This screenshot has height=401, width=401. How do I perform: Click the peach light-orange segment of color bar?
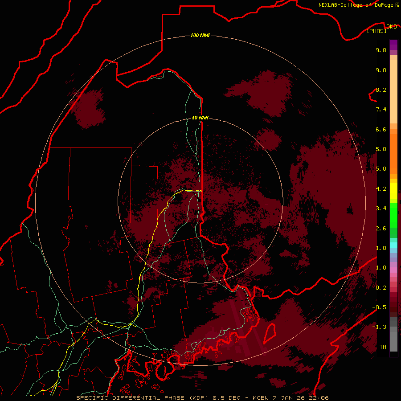coord(393,92)
